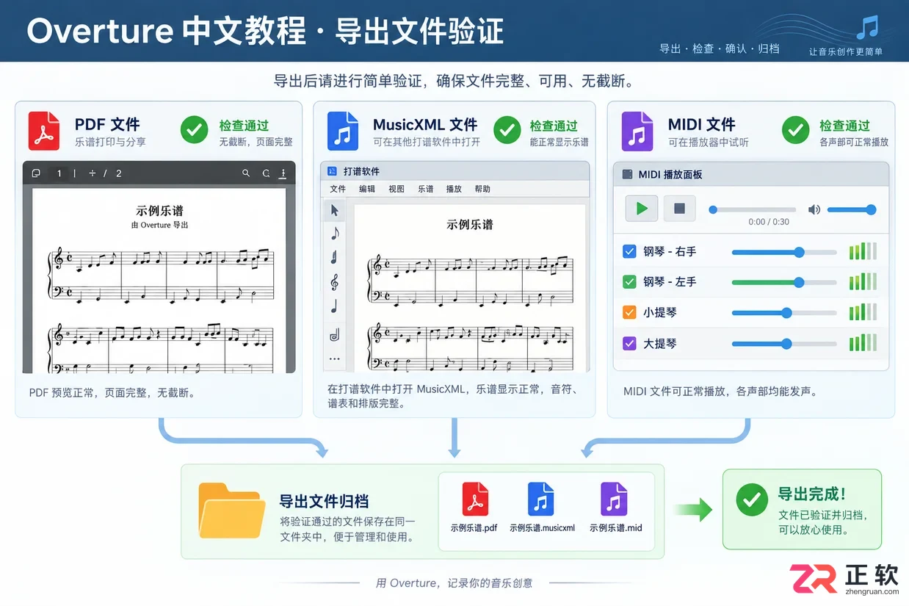Uncheck the 小提琴 track checkbox
The height and width of the screenshot is (606, 909).
[629, 312]
